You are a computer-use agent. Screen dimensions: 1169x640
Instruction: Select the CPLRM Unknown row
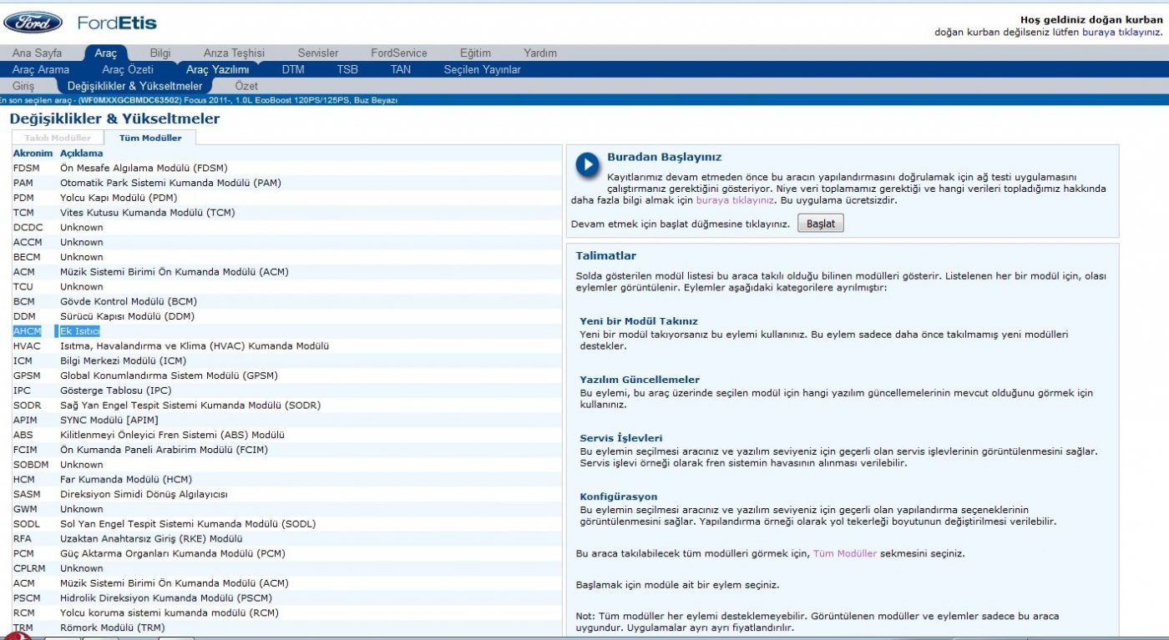click(286, 568)
